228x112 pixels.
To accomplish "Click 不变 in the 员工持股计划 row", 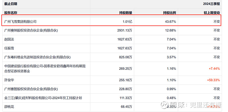I will pos(217,98).
